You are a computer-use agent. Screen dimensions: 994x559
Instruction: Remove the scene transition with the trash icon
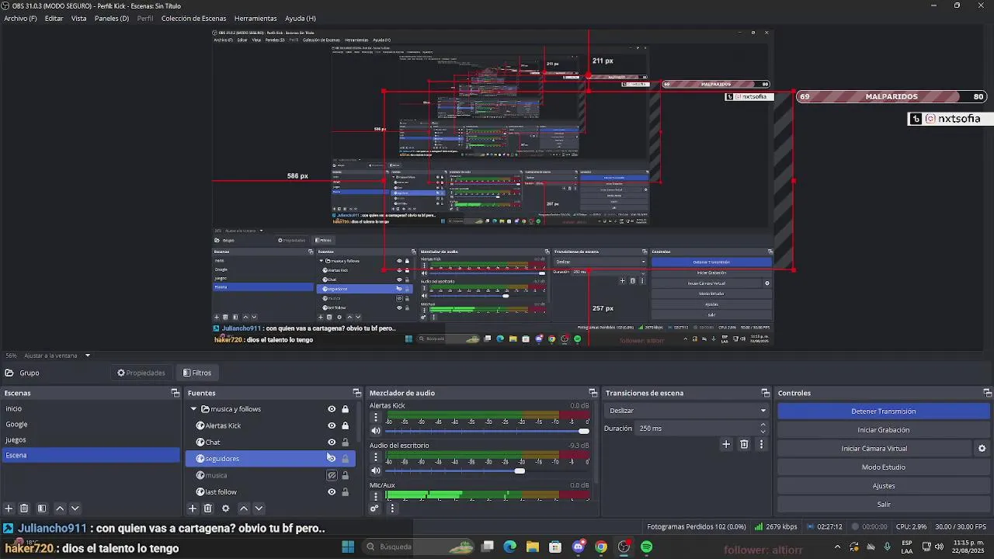(x=744, y=444)
